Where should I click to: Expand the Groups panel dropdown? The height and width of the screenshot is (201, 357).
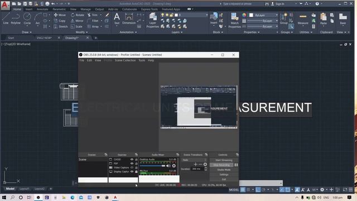(287, 32)
